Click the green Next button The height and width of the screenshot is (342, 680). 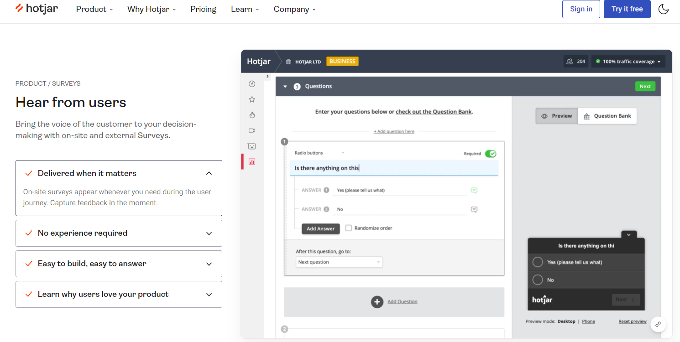point(645,86)
